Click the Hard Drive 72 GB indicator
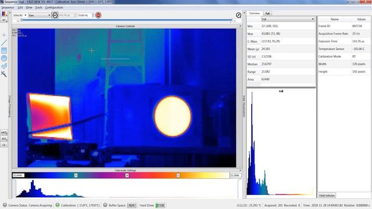 pyautogui.click(x=160, y=205)
